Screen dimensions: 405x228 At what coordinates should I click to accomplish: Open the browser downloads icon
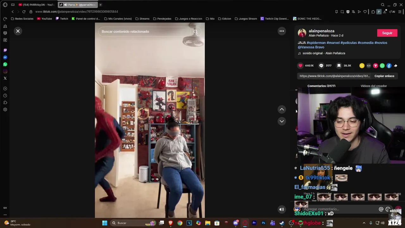(385, 12)
